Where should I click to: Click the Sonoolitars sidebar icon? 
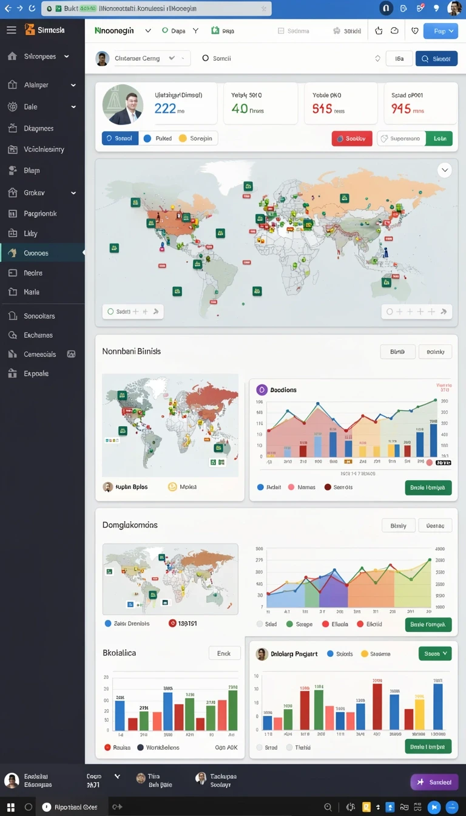[12, 316]
